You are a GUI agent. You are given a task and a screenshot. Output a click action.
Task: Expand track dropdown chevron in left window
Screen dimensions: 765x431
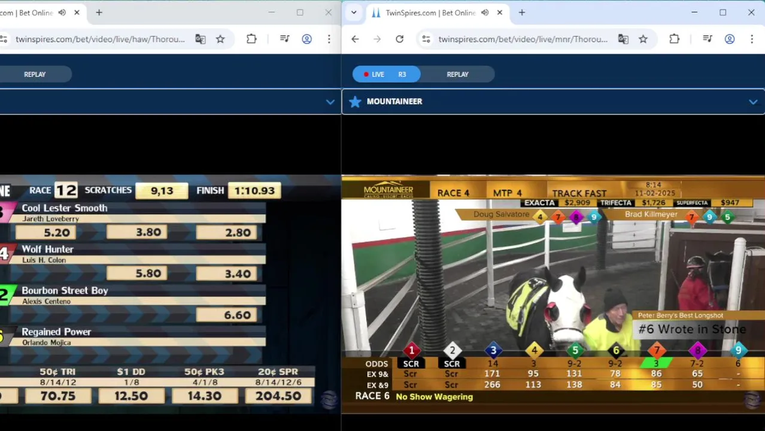point(330,102)
